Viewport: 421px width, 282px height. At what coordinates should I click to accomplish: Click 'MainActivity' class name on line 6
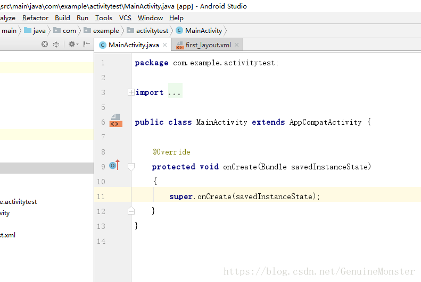tap(221, 122)
